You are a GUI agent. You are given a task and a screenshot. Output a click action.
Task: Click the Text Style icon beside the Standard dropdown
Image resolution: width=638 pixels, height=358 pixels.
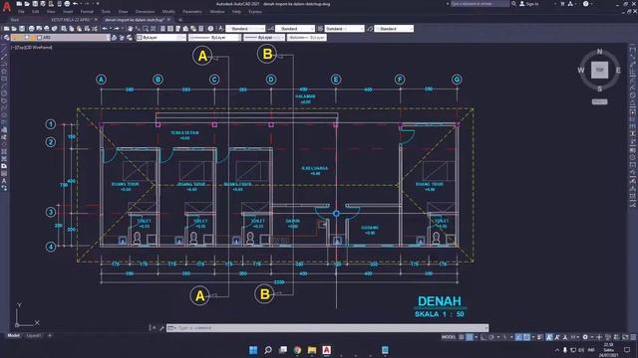coord(221,29)
